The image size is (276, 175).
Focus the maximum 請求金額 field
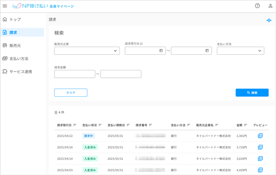click(121, 74)
